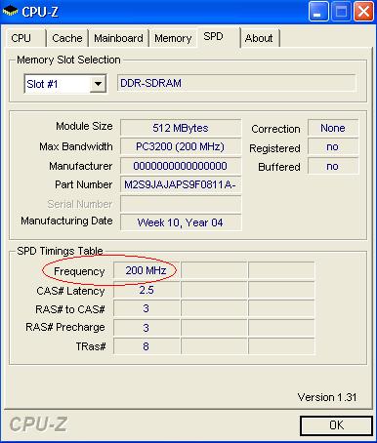Close the CPU-Z window
The width and height of the screenshot is (377, 443).
(363, 12)
